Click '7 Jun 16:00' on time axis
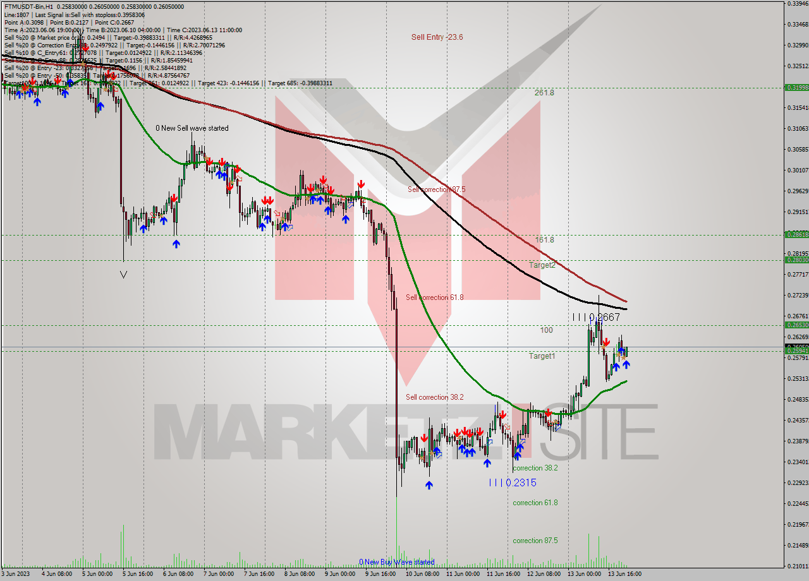Viewport: 809px width, 581px height. (x=260, y=574)
